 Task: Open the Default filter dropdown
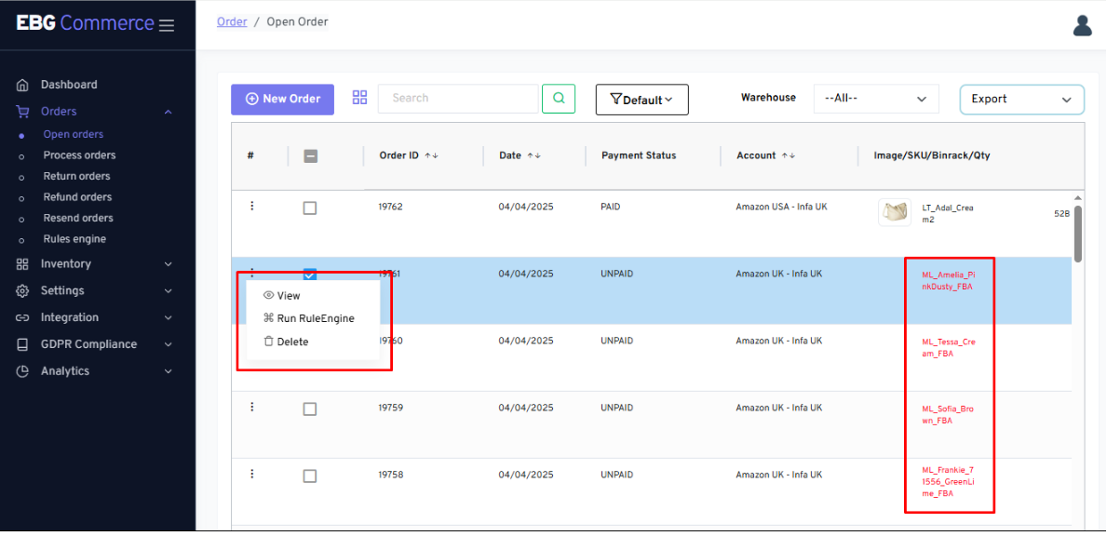641,100
